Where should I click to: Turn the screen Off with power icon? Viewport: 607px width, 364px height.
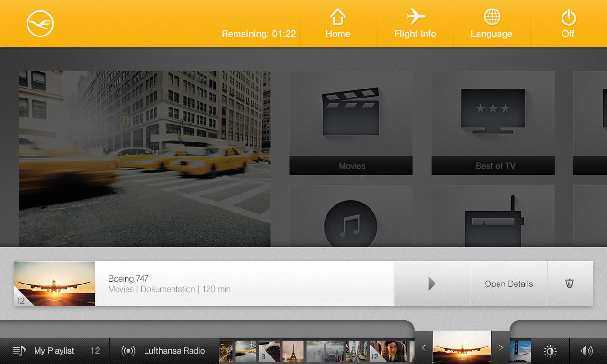568,24
